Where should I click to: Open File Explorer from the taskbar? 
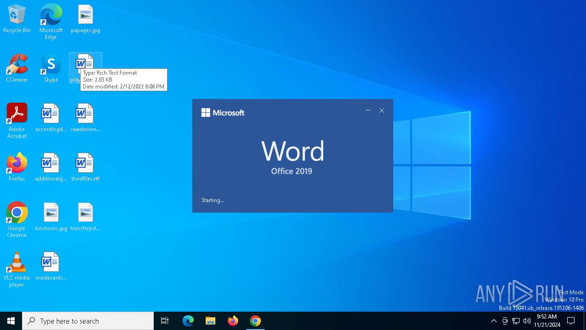pyautogui.click(x=211, y=321)
